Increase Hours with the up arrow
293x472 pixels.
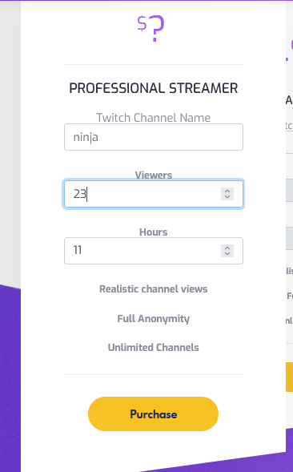[227, 248]
